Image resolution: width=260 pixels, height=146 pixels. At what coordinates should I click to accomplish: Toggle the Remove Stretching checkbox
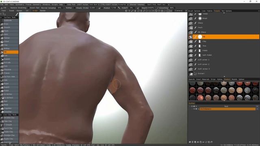[9, 8]
